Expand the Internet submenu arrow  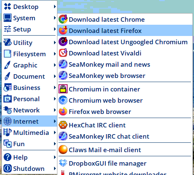[x=55, y=121]
